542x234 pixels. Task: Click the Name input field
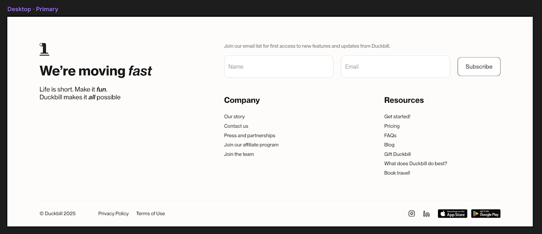point(278,66)
